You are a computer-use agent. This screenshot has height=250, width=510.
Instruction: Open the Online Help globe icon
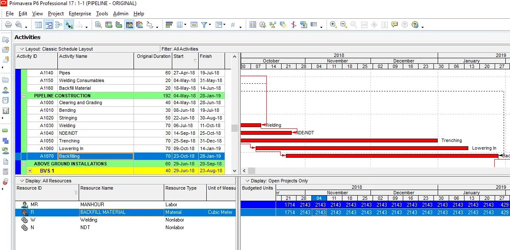415,25
